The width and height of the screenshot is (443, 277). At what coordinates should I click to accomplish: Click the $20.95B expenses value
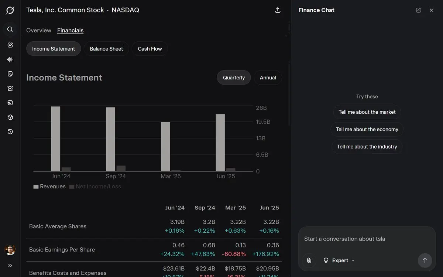268,269
